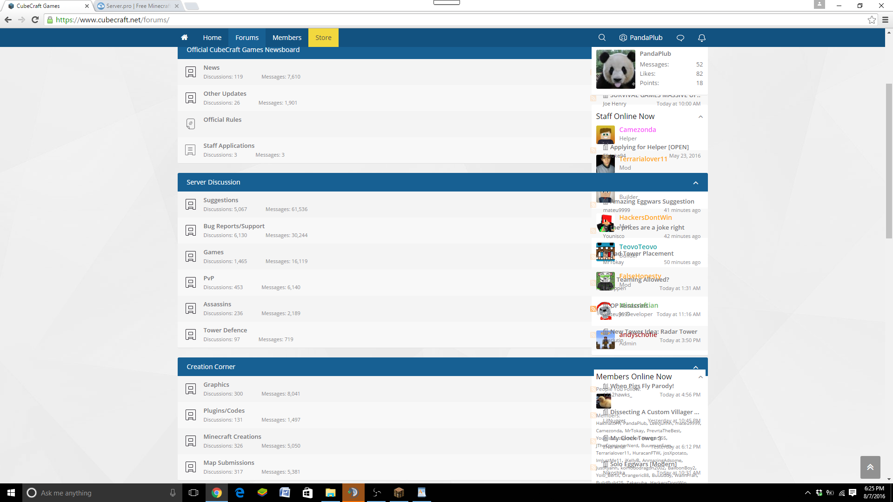893x502 pixels.
Task: Open the Home menu item
Action: tap(212, 38)
